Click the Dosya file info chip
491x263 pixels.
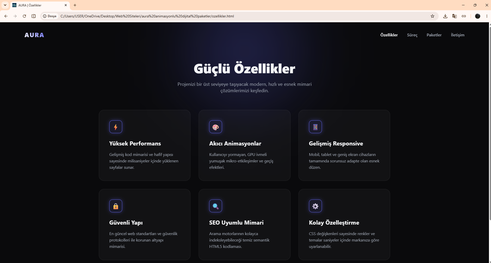[50, 16]
